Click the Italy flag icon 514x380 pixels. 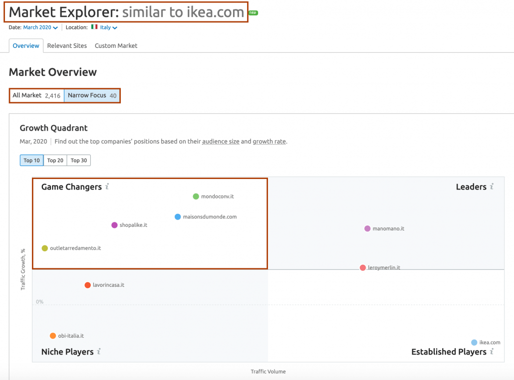coord(94,27)
